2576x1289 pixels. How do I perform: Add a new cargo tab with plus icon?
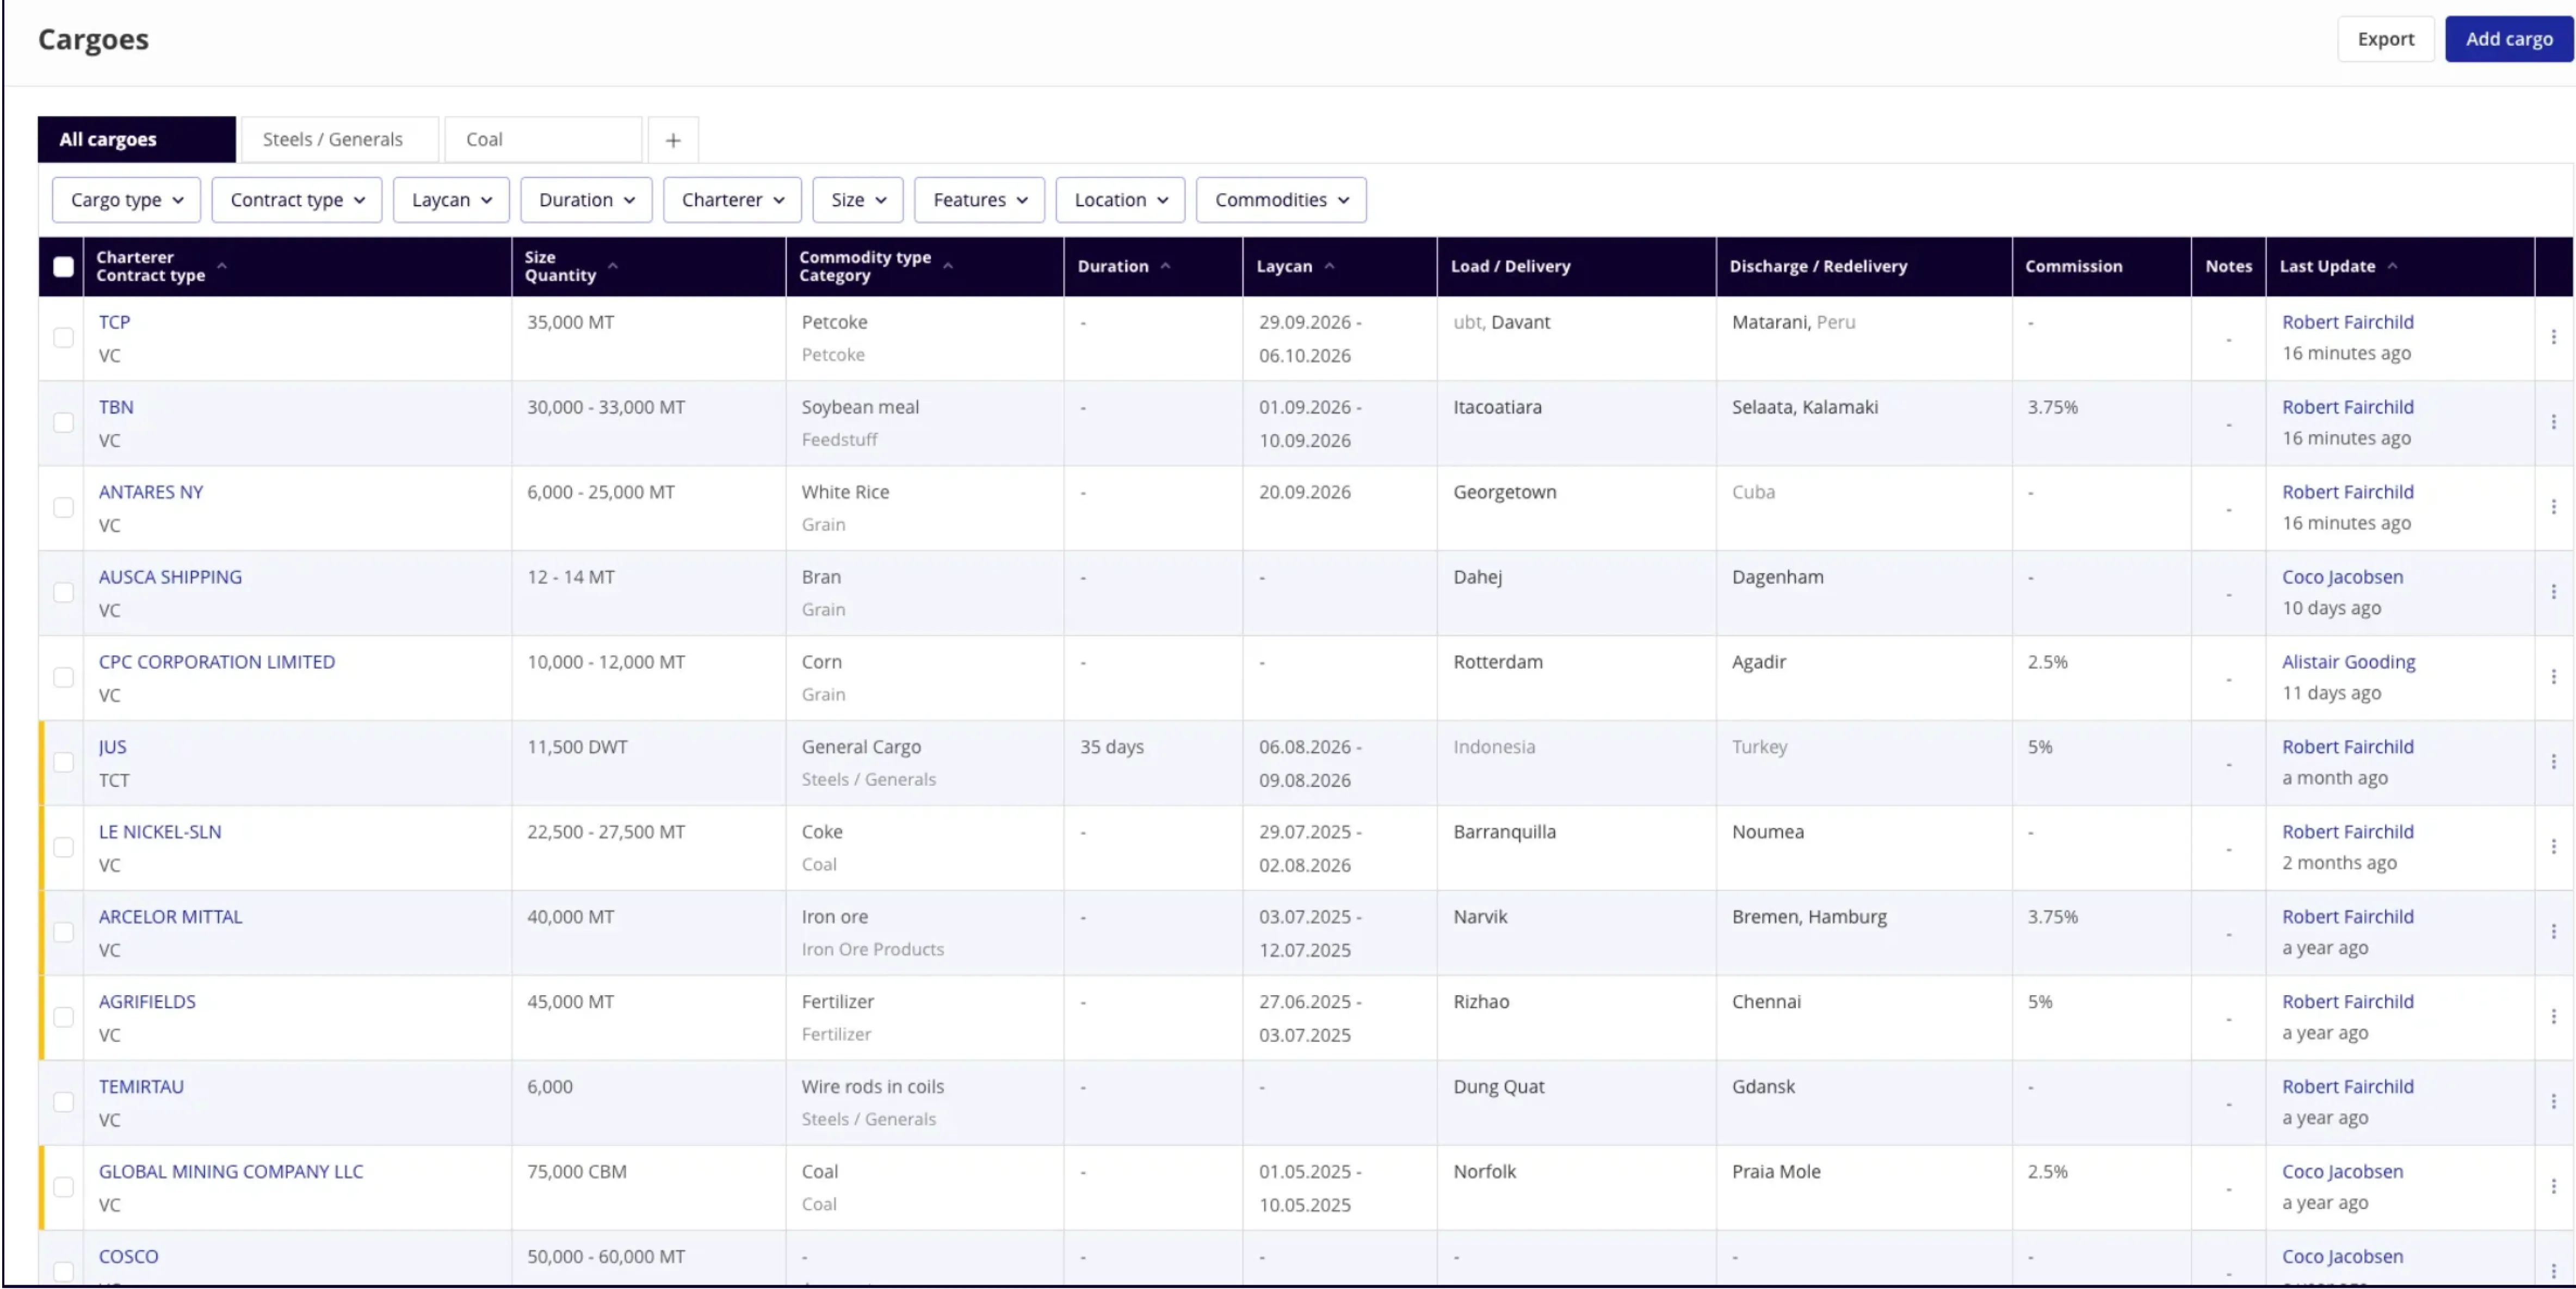[673, 140]
